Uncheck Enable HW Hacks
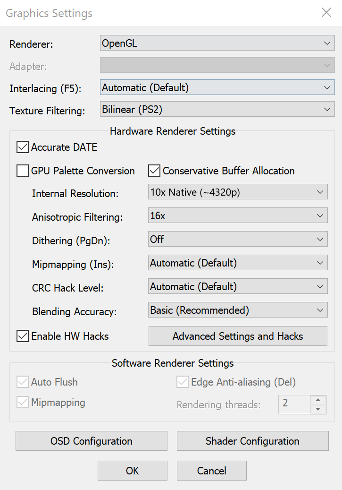Screen dimensions: 342x490 tap(22, 336)
